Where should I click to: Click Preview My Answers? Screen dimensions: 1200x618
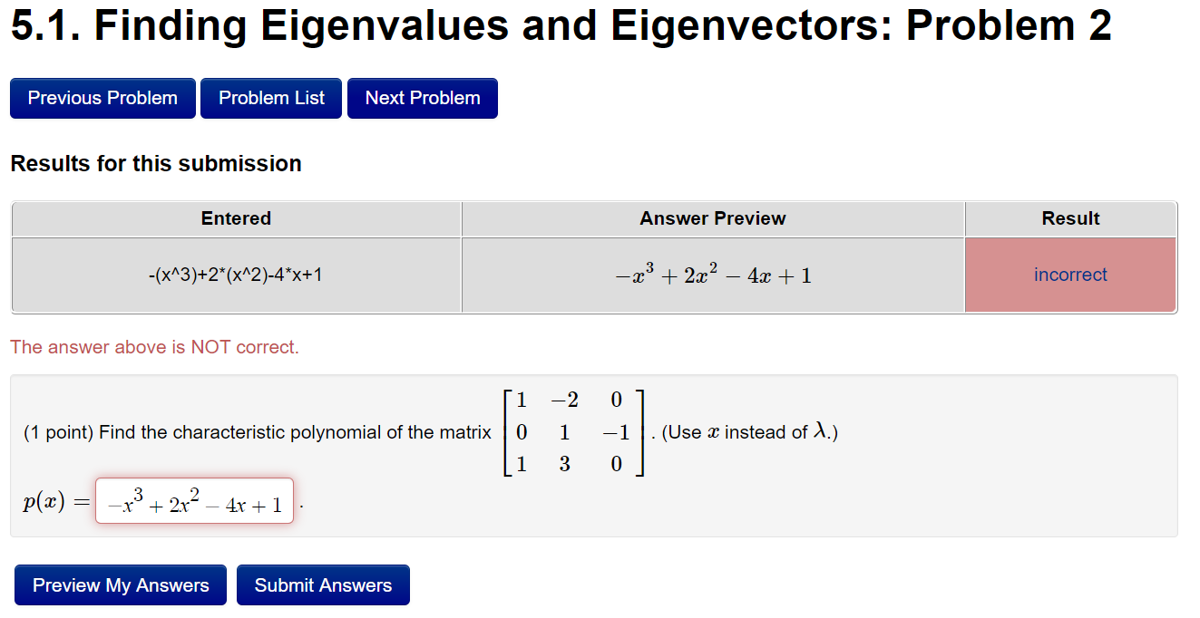120,584
